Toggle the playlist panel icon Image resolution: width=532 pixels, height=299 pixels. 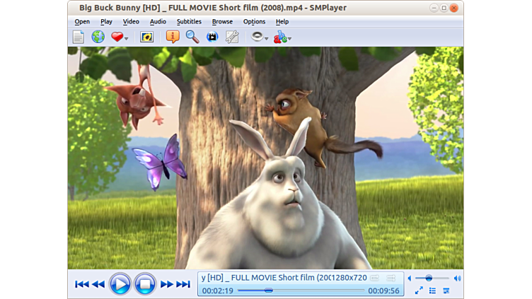click(432, 291)
